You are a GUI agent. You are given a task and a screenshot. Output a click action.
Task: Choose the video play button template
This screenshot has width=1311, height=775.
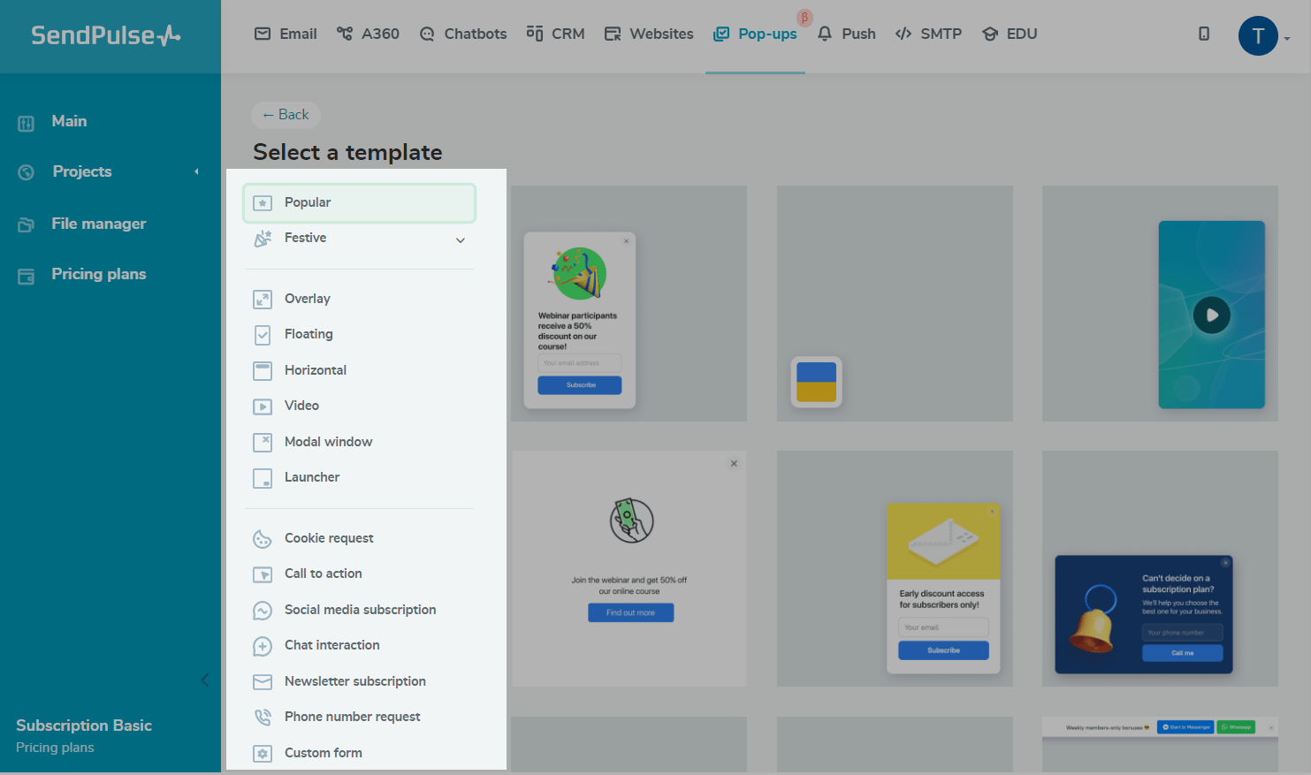coord(1160,303)
